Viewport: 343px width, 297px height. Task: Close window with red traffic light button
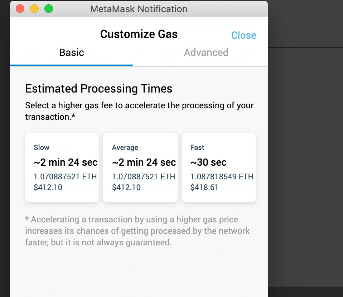(x=20, y=9)
